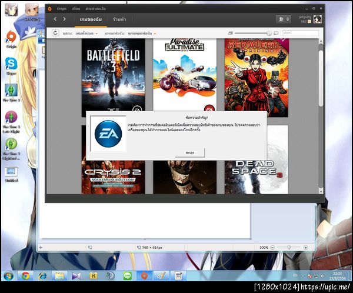Select the Dead Space 3 game cover
This screenshot has height=293, width=353.
pyautogui.click(x=256, y=177)
